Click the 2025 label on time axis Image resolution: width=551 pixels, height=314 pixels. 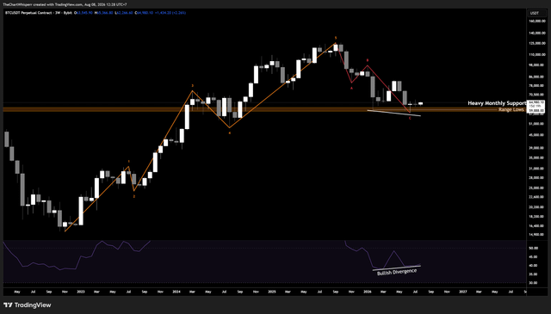tap(272, 292)
